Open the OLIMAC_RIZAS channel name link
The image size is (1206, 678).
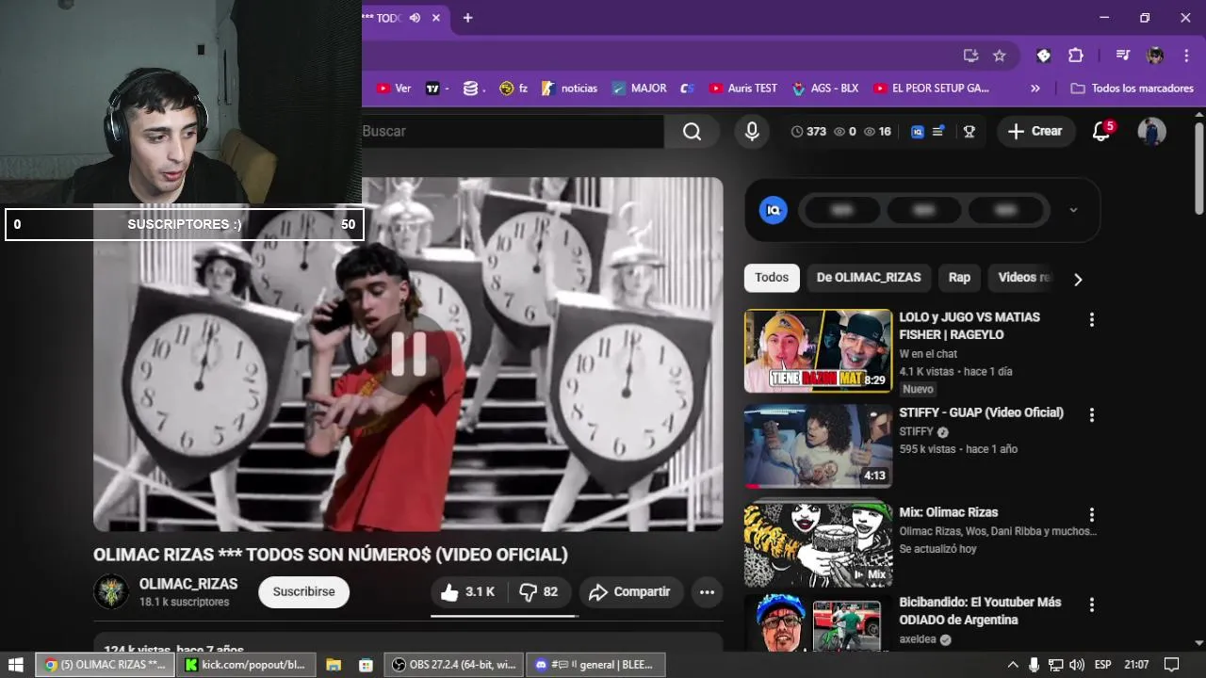(188, 584)
